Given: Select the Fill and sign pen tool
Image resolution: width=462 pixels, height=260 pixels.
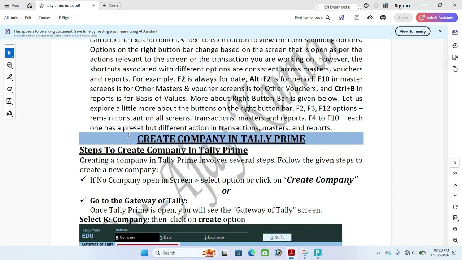Looking at the screenshot, I should (x=10, y=113).
